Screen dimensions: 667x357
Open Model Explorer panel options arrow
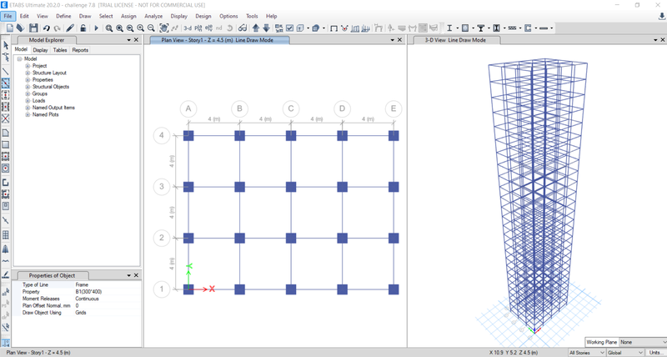(129, 39)
